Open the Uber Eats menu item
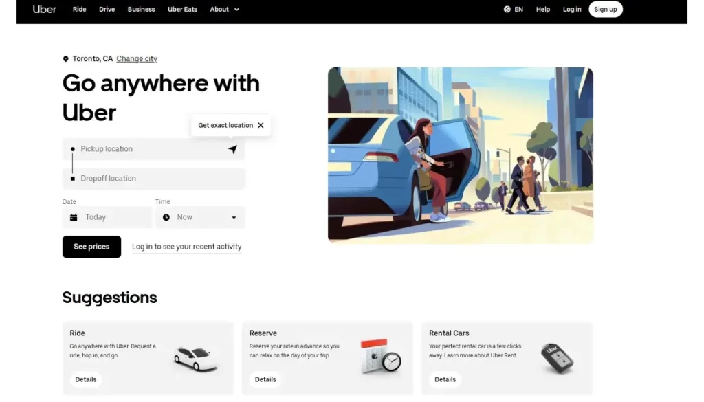 pyautogui.click(x=182, y=9)
